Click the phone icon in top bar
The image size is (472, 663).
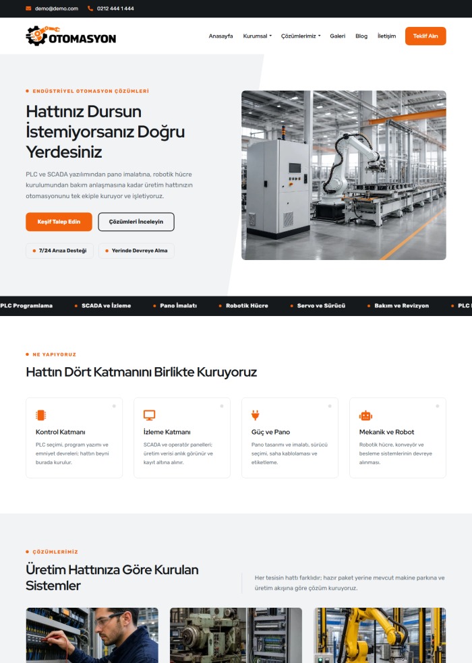(90, 9)
